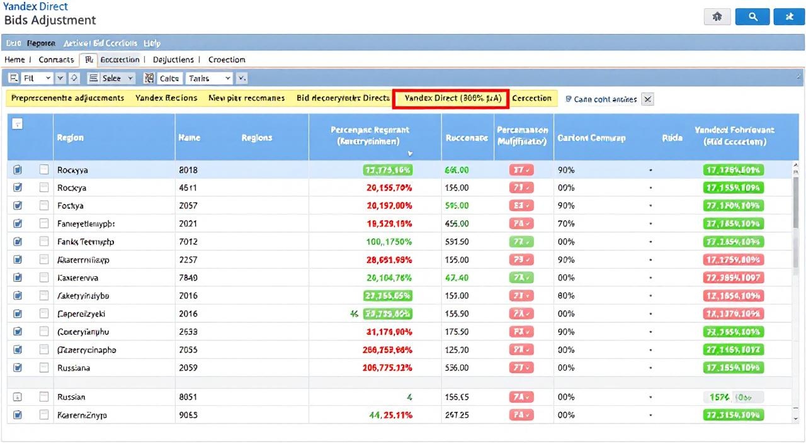Viewport: 806px width, 443px height.
Task: Open the green multiplier badge in row 7012
Action: click(x=521, y=242)
